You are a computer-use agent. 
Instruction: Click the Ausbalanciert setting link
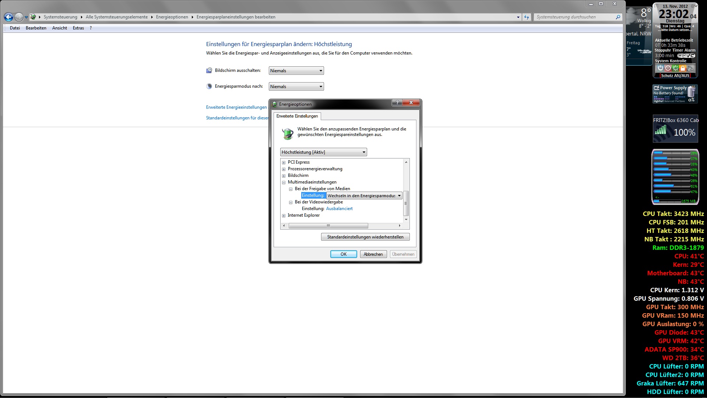click(339, 209)
